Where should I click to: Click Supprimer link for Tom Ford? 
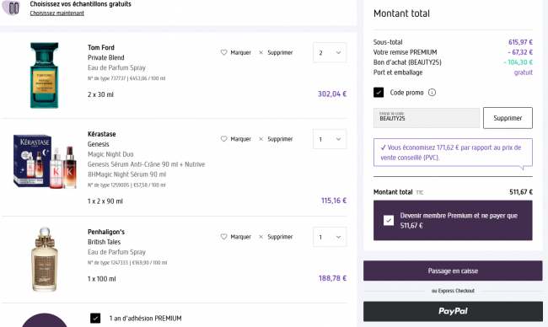point(280,52)
